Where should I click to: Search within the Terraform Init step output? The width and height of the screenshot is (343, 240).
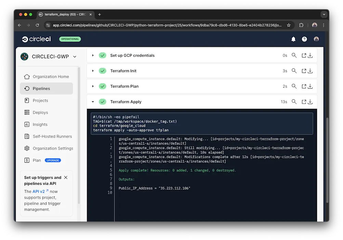point(294,71)
